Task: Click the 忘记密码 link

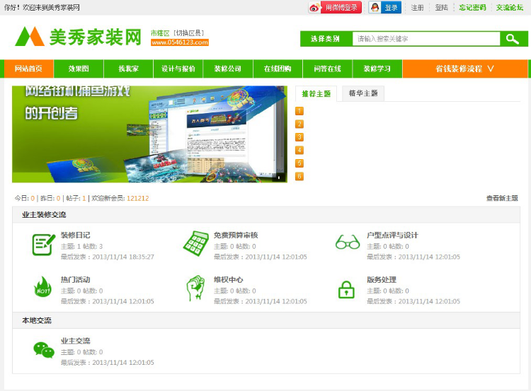Action: click(473, 8)
